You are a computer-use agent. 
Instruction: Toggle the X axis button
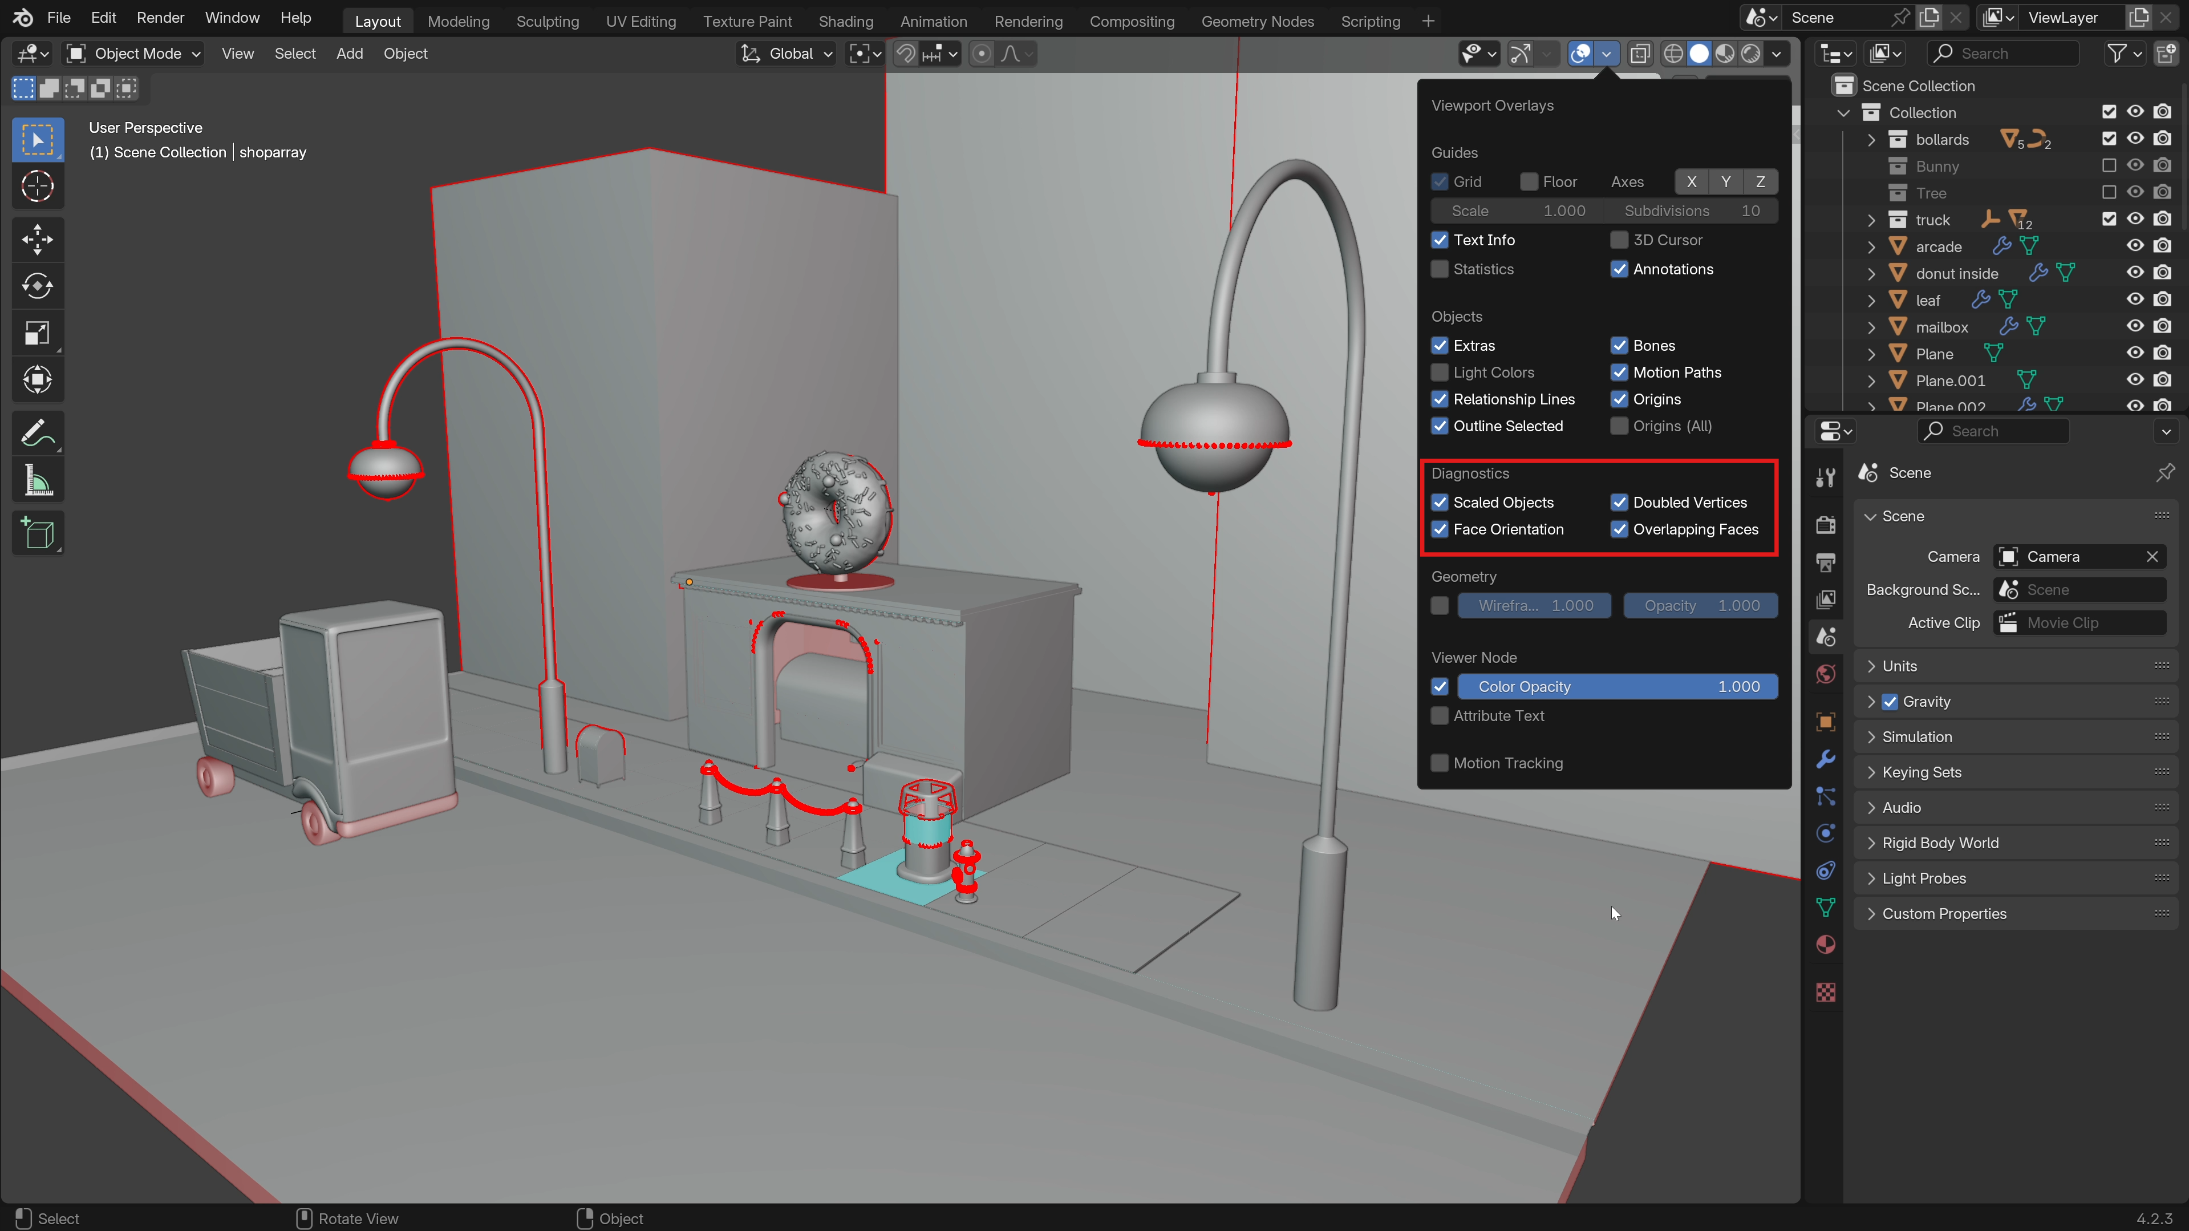click(1691, 181)
